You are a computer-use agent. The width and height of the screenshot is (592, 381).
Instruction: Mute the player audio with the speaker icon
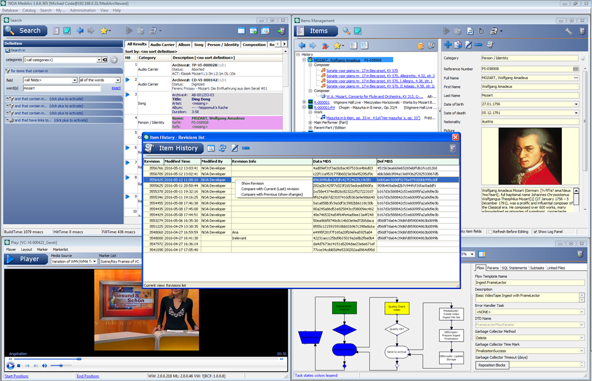(45, 365)
